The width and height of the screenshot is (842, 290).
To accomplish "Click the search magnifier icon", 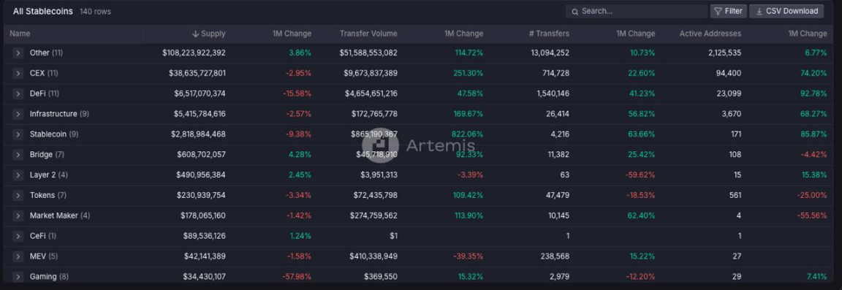I will (x=575, y=11).
